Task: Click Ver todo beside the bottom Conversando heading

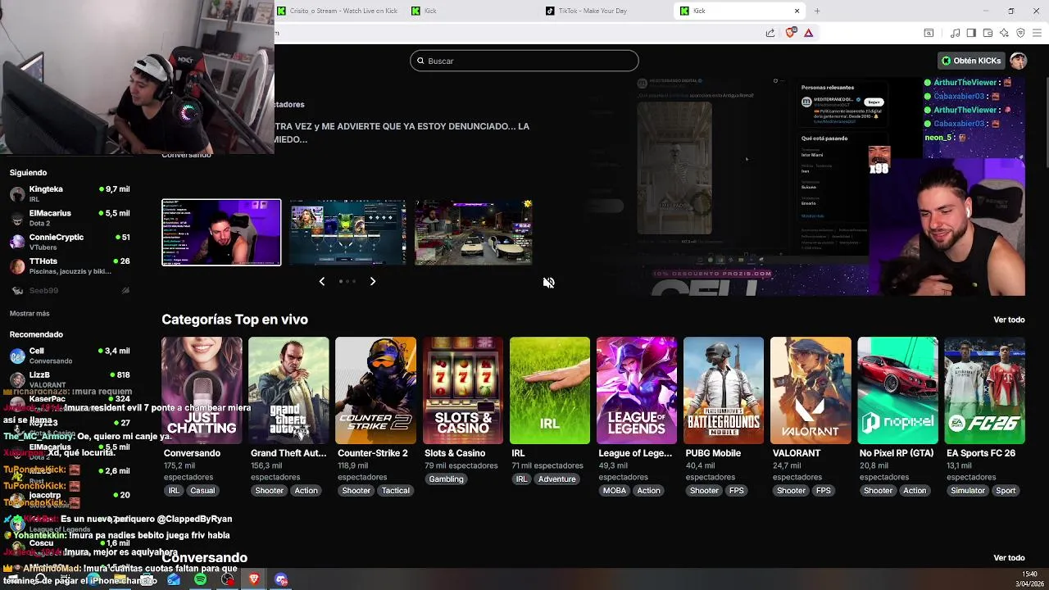Action: point(1009,557)
